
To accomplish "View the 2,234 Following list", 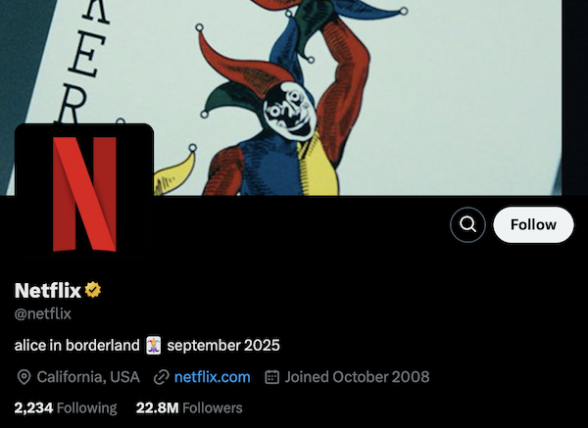I will coord(66,407).
